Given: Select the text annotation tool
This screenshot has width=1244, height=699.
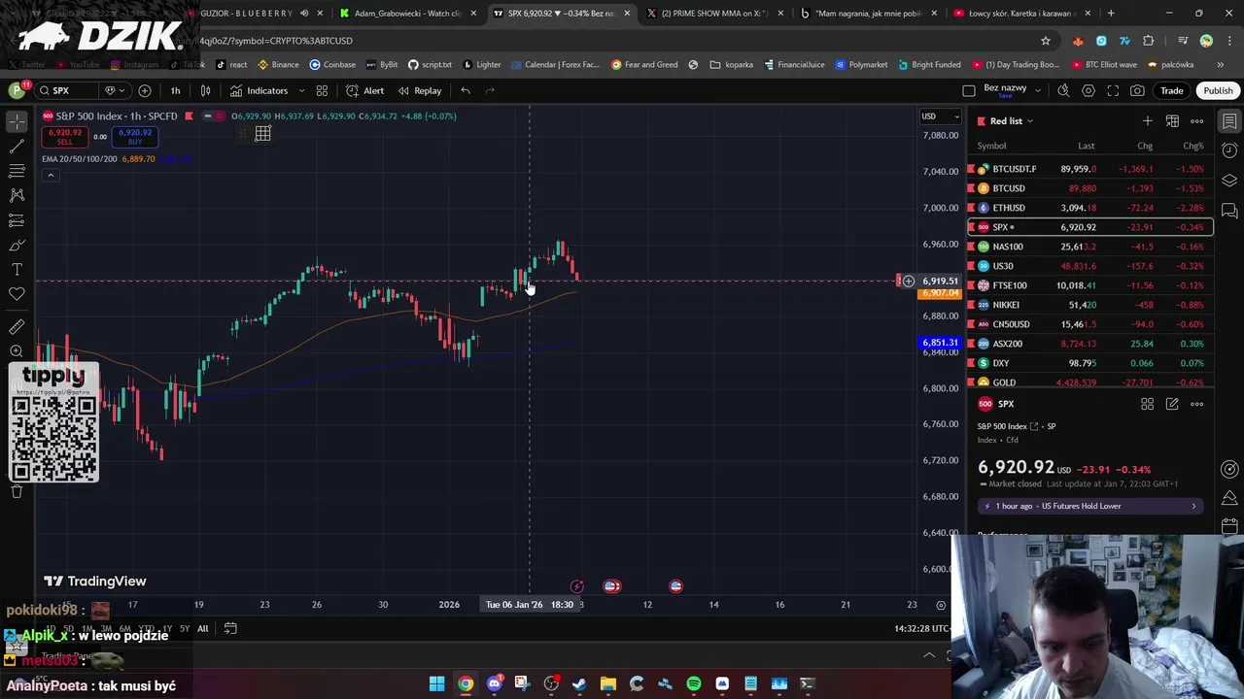Looking at the screenshot, I should click(17, 269).
